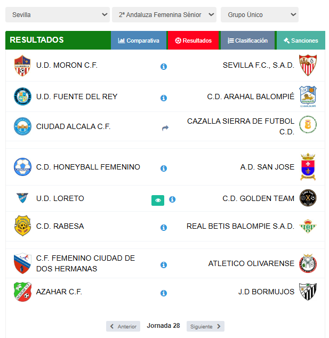Open the Grupo Único dropdown

[260, 15]
